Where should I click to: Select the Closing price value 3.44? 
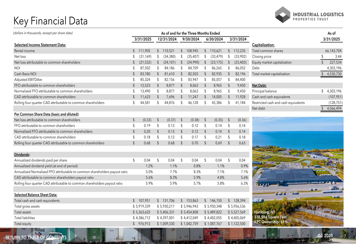(x=338, y=57)
